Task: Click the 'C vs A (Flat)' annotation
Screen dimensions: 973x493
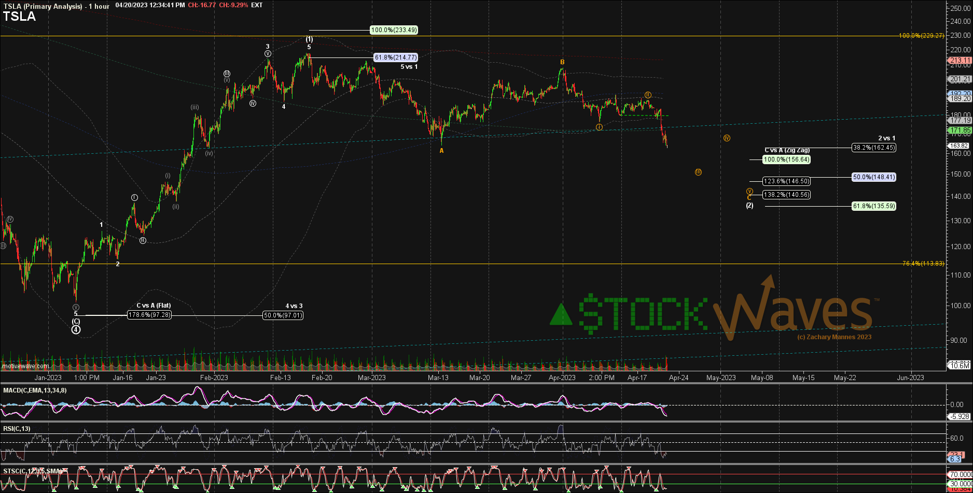Action: pos(154,306)
